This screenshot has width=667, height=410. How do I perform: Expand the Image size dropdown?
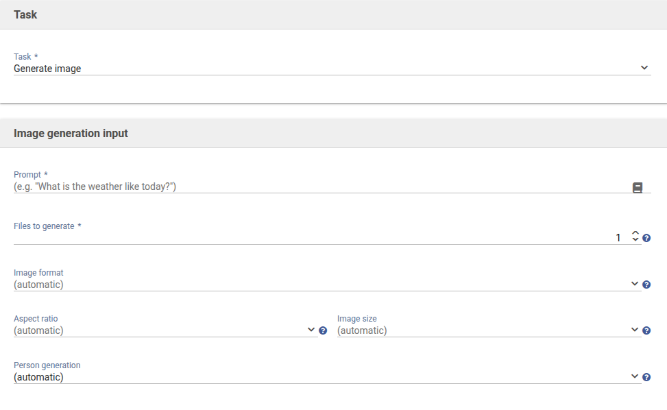pyautogui.click(x=488, y=330)
